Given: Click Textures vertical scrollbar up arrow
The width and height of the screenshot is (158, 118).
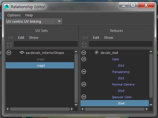Looking at the screenshot, I should pos(151,51).
